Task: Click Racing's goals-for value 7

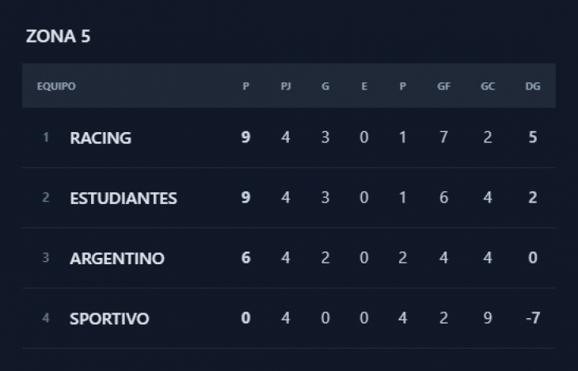Action: tap(443, 138)
